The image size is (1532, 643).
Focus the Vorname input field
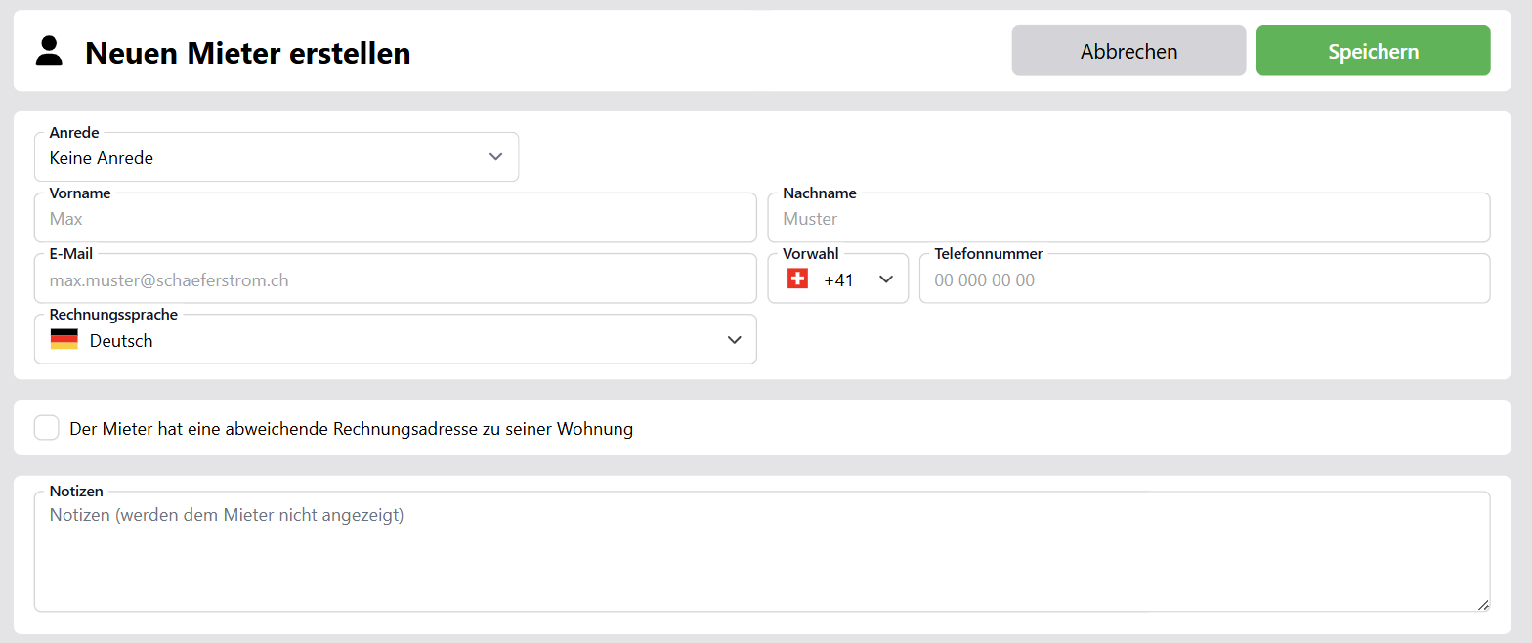(396, 218)
